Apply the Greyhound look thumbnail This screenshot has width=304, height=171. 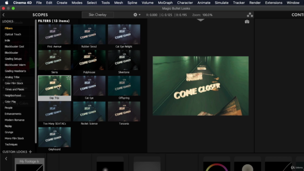tap(55, 137)
